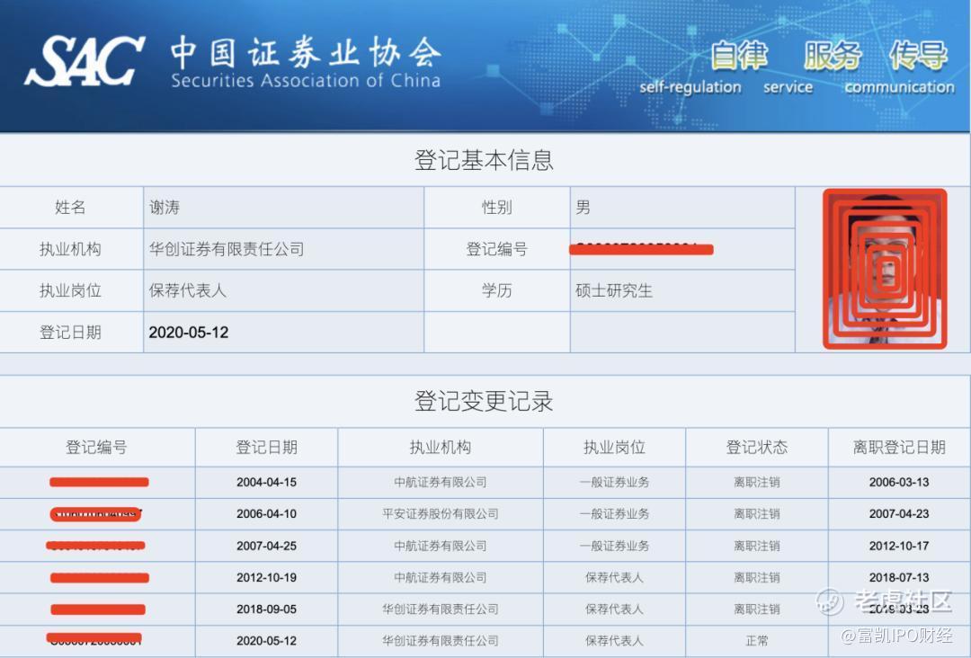
Task: Click the registration date 2018-09-05
Action: tap(266, 609)
